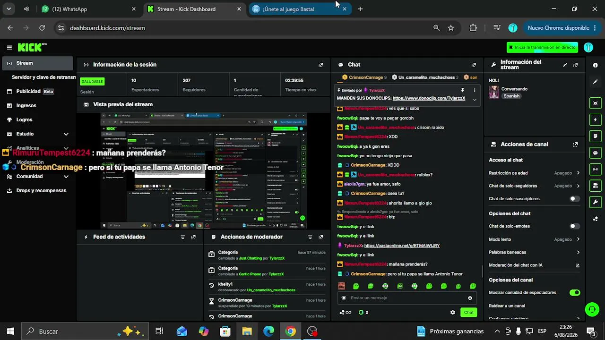Pop out the Chat panel

click(x=474, y=65)
